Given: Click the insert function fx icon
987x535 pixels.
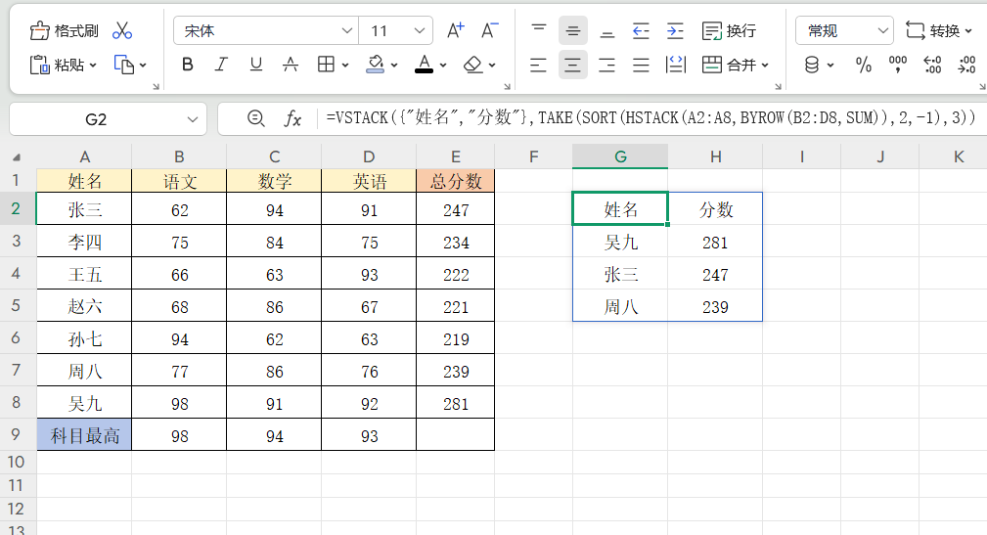Looking at the screenshot, I should pyautogui.click(x=292, y=119).
